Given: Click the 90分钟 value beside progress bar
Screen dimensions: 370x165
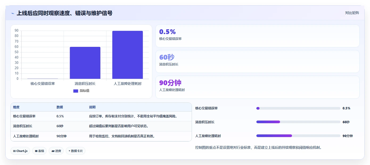Looking at the screenshot, I should 348,136.
